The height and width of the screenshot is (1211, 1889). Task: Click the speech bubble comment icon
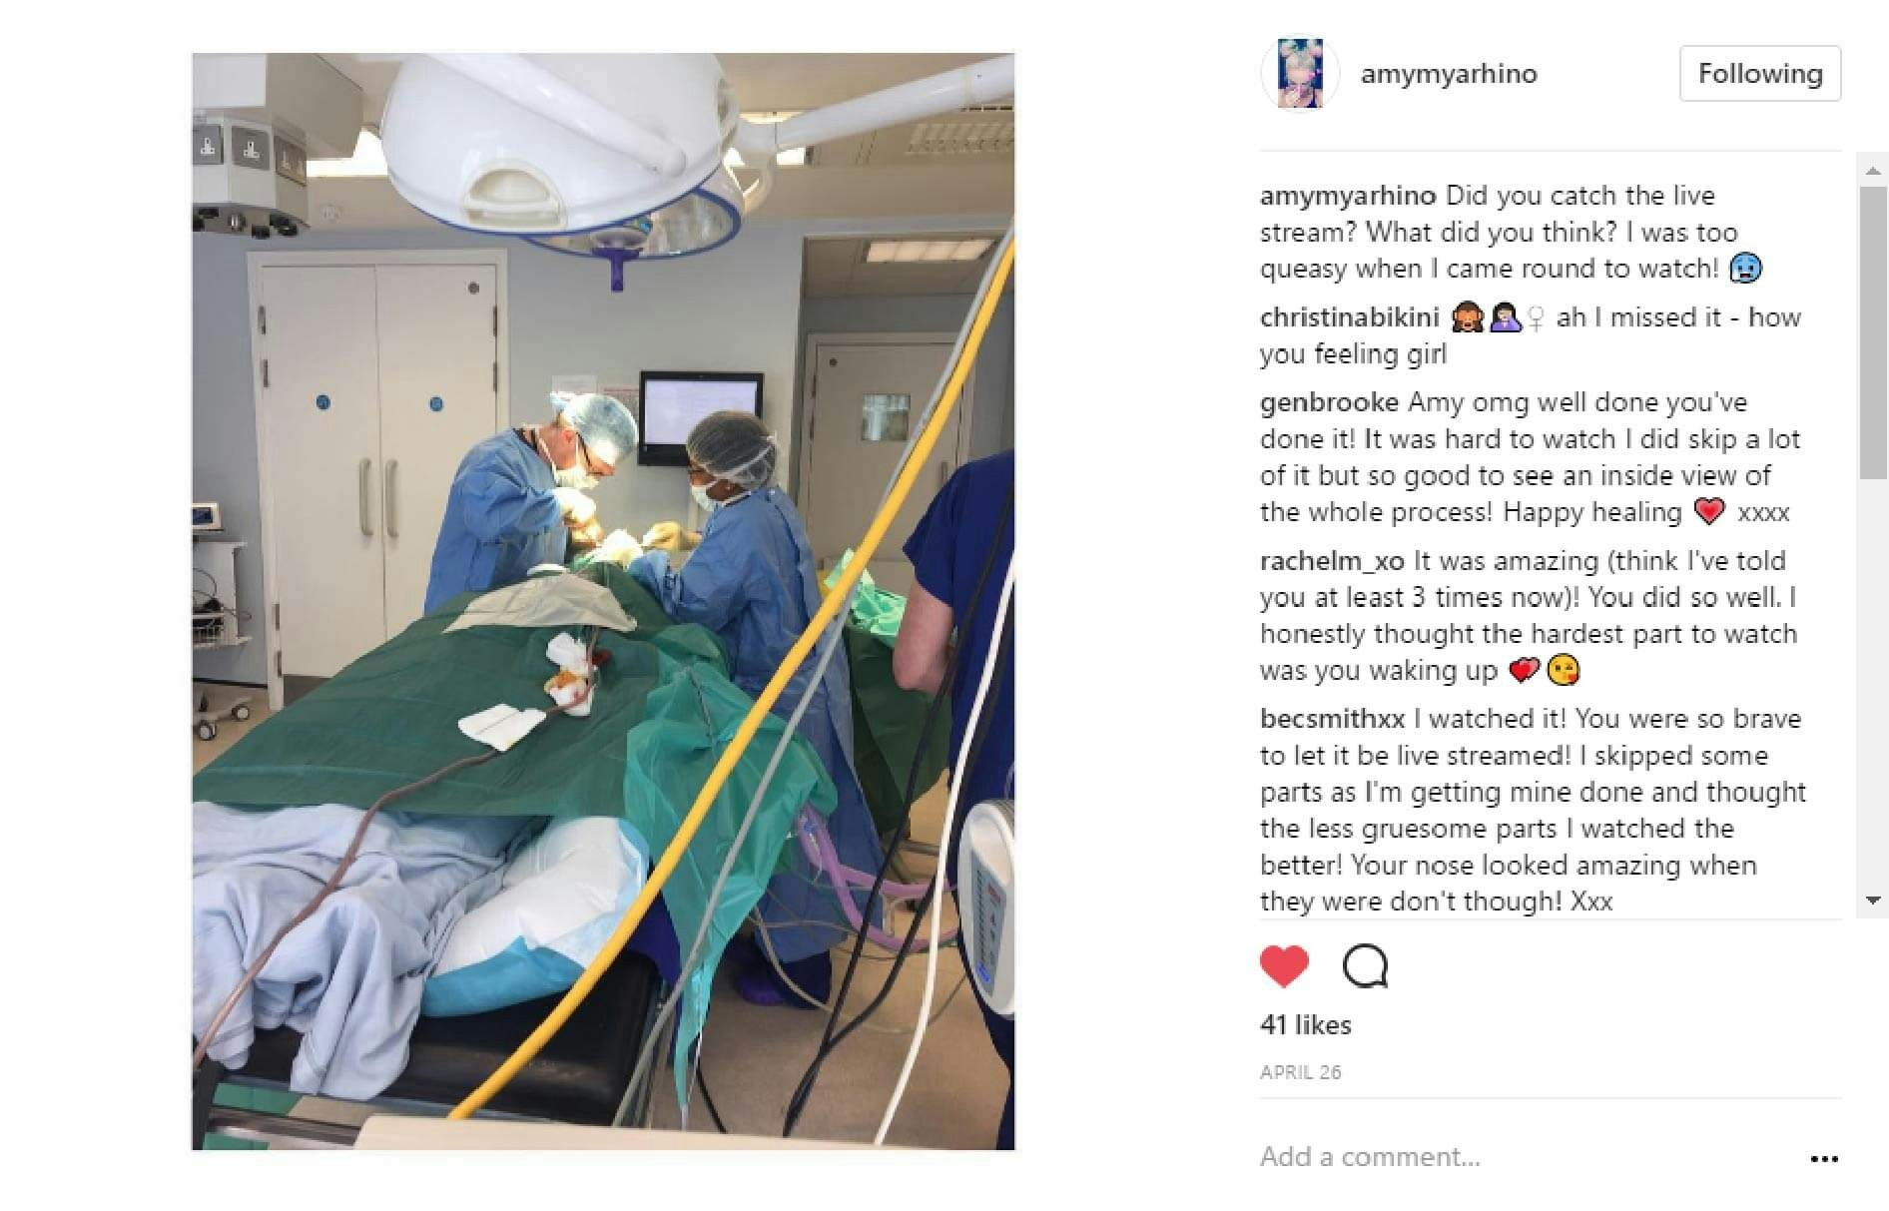point(1365,966)
